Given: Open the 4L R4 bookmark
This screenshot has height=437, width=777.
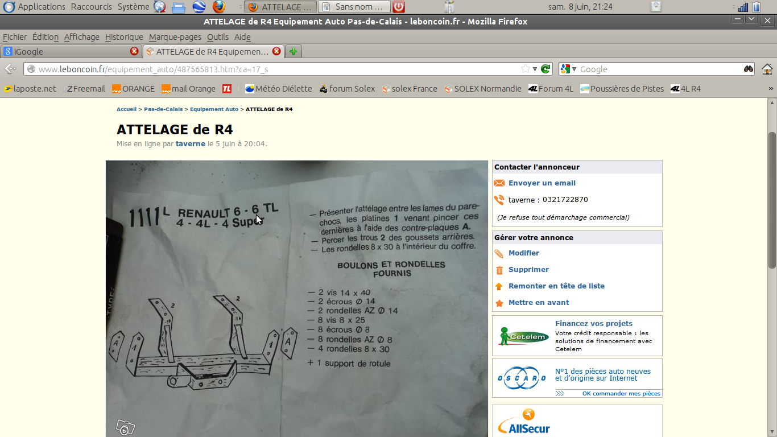Looking at the screenshot, I should [685, 89].
